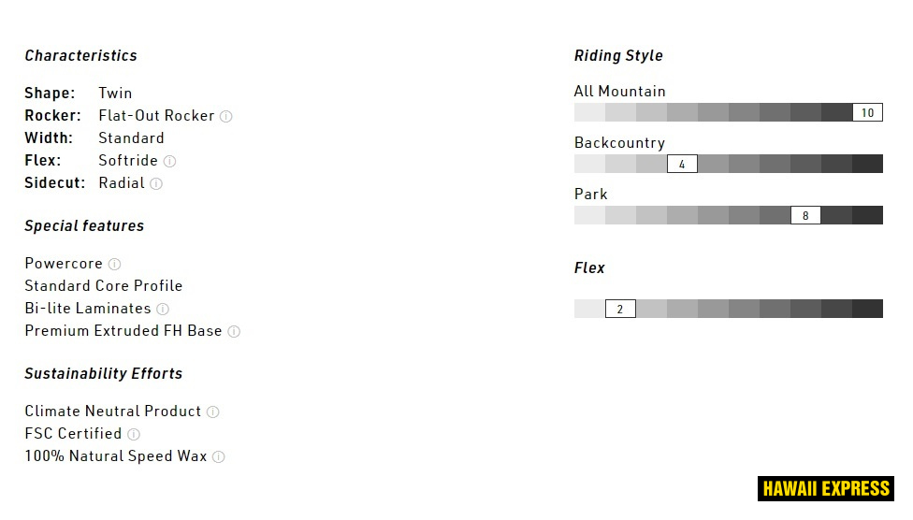
Task: Click the All Mountain rating marker 10
Action: pos(867,113)
